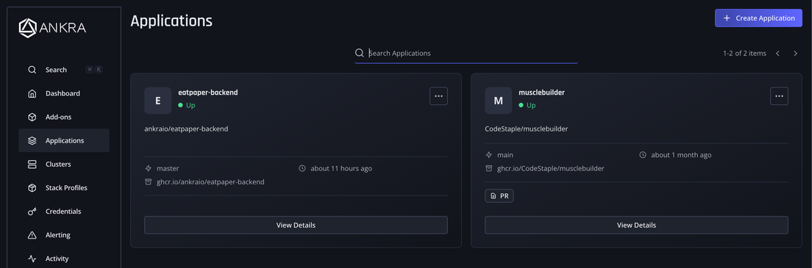Click the PR badge on musclebuilder

(499, 196)
